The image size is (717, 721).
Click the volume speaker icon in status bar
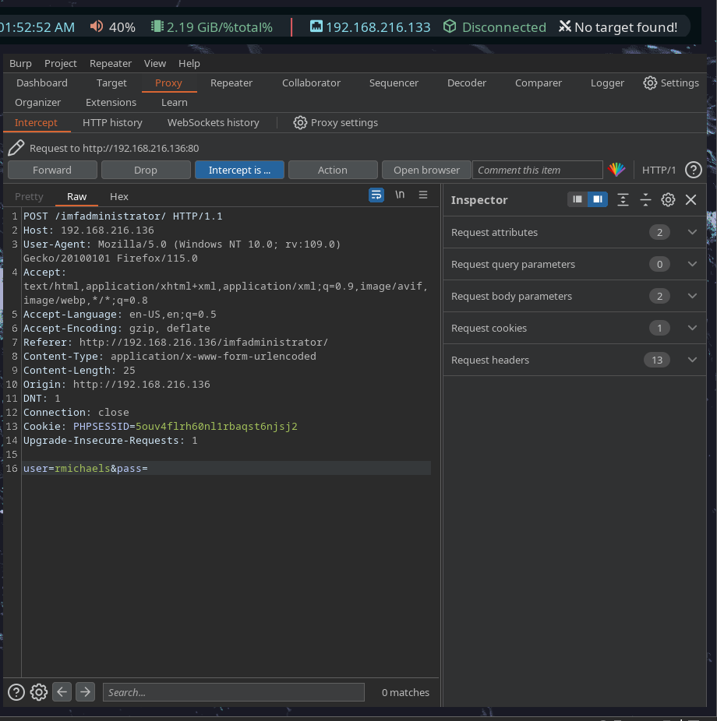pyautogui.click(x=97, y=26)
